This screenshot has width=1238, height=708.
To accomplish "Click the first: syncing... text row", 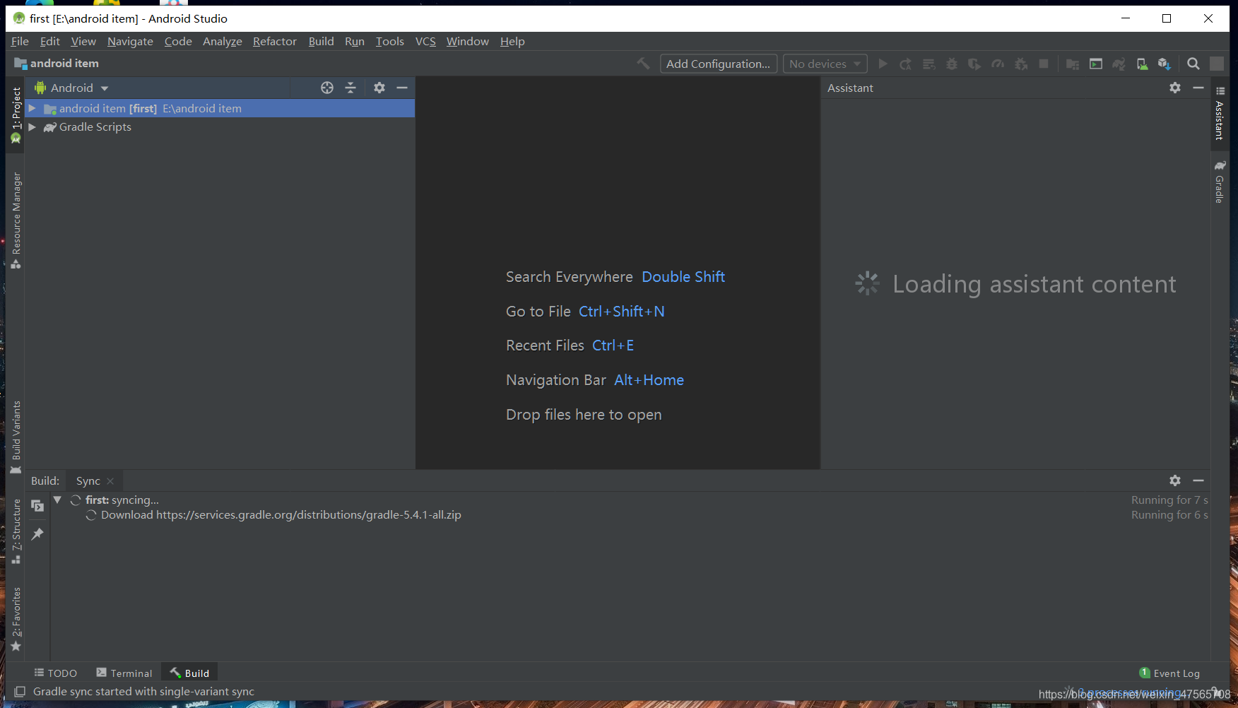I will coord(122,500).
